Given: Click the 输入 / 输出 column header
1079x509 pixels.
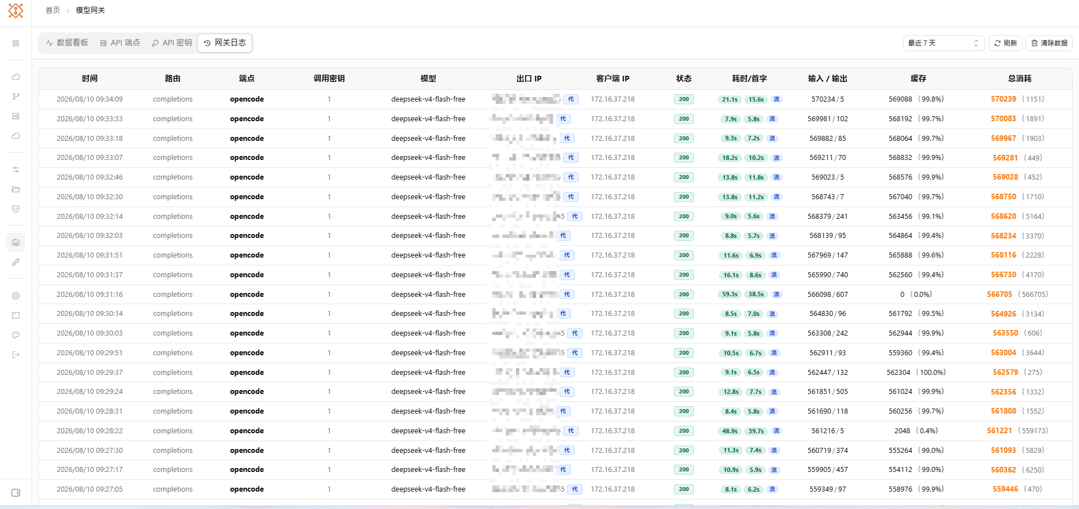Looking at the screenshot, I should pyautogui.click(x=828, y=79).
